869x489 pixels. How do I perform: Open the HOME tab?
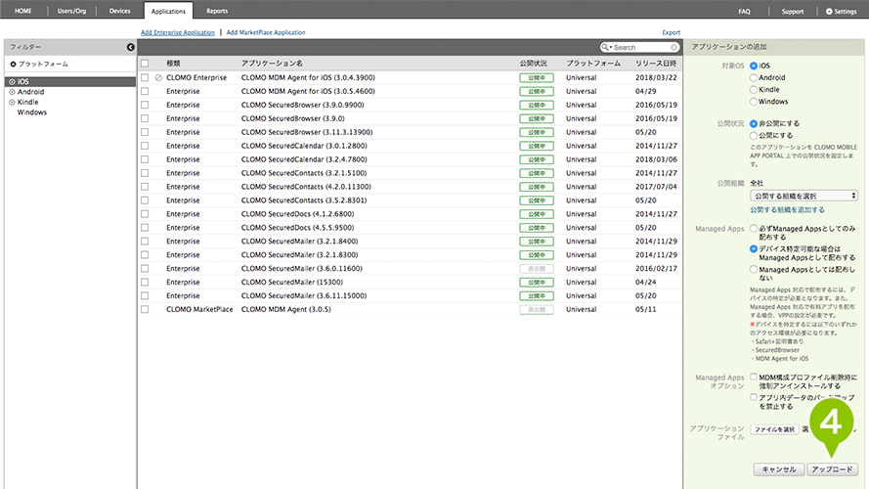tap(23, 11)
